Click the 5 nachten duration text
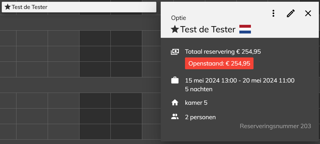This screenshot has height=144, width=320. coord(199,89)
